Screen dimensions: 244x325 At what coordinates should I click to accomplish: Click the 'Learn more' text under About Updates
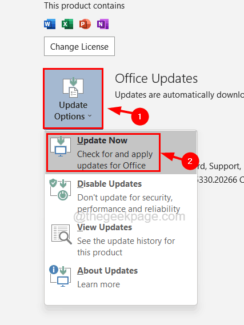(x=99, y=284)
